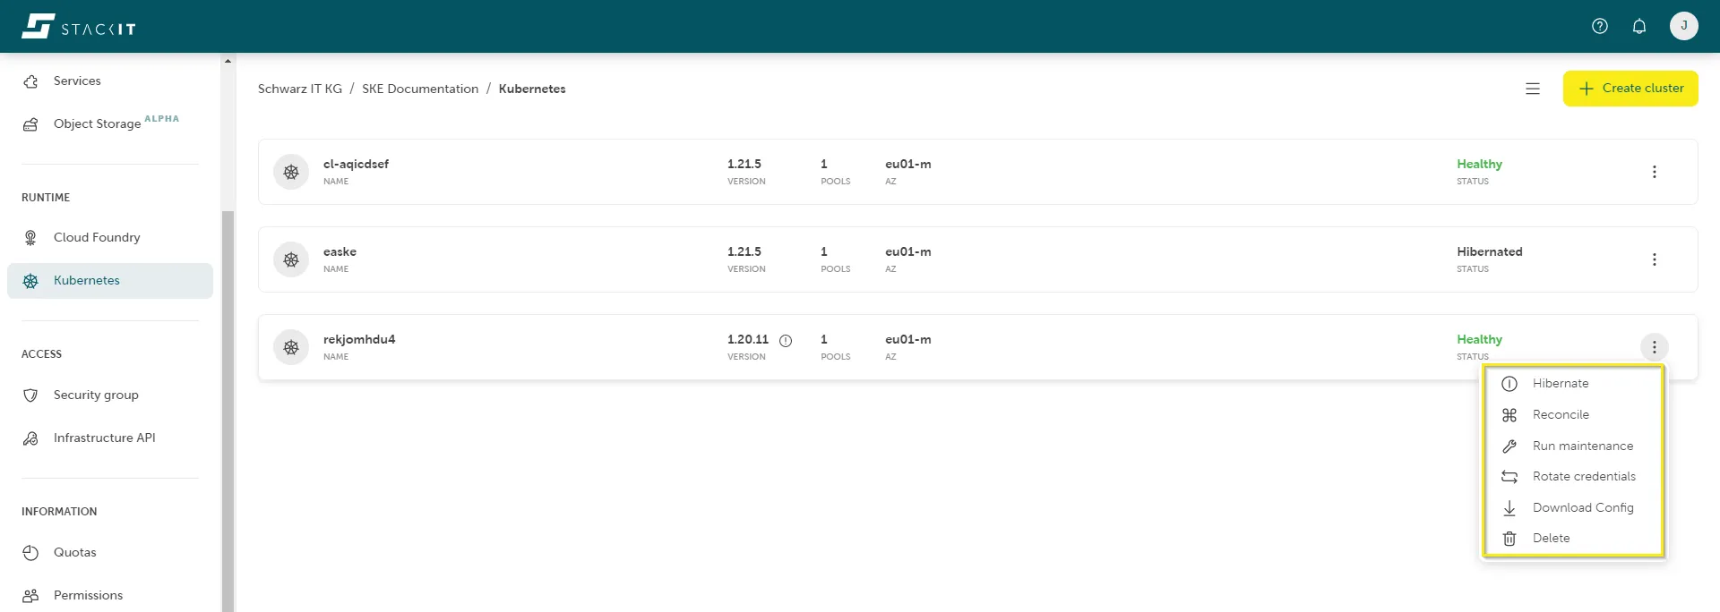Click the help question mark icon
The height and width of the screenshot is (612, 1720).
click(x=1599, y=26)
